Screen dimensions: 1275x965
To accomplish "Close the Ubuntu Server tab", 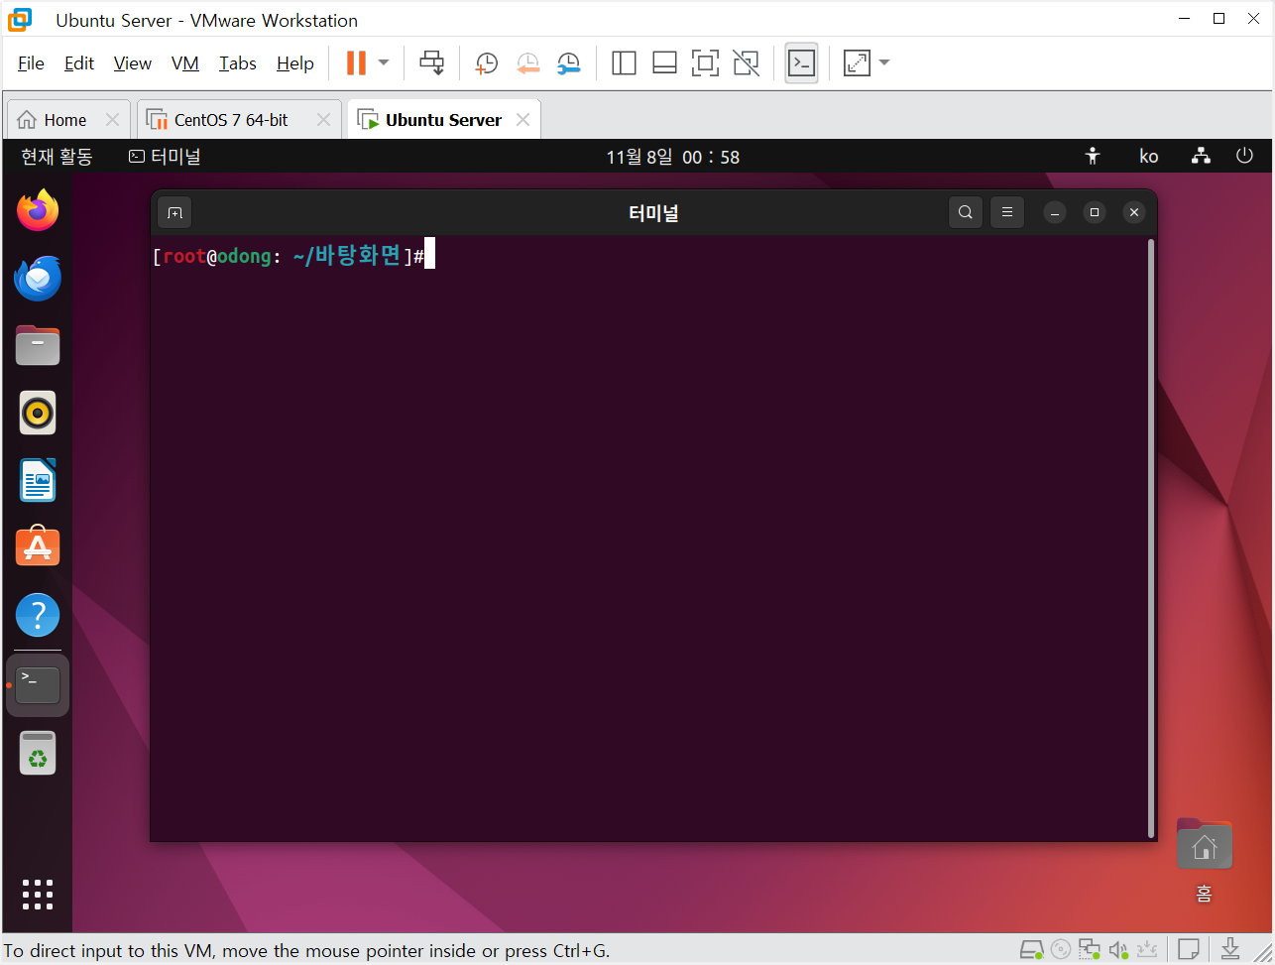I will [x=522, y=120].
